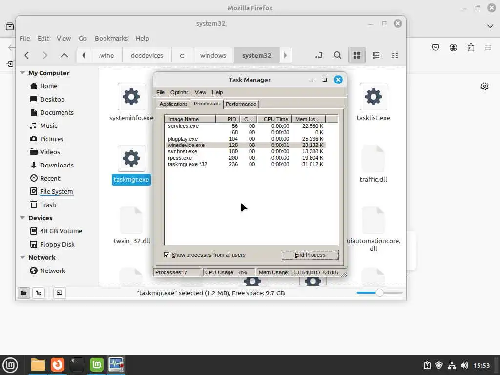Open Linux Mint start menu
This screenshot has width=500, height=375.
(x=10, y=365)
